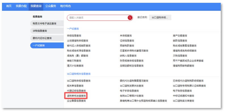The image size is (225, 112).
Task: Open 退税审核进度查询 link
Action: [76, 96]
